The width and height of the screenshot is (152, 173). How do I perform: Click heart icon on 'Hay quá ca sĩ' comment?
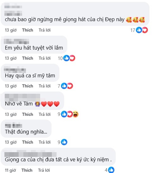tap(70, 86)
